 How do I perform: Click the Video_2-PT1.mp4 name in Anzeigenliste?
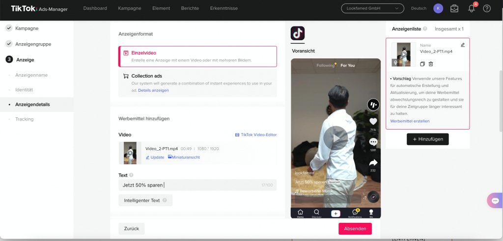point(436,51)
